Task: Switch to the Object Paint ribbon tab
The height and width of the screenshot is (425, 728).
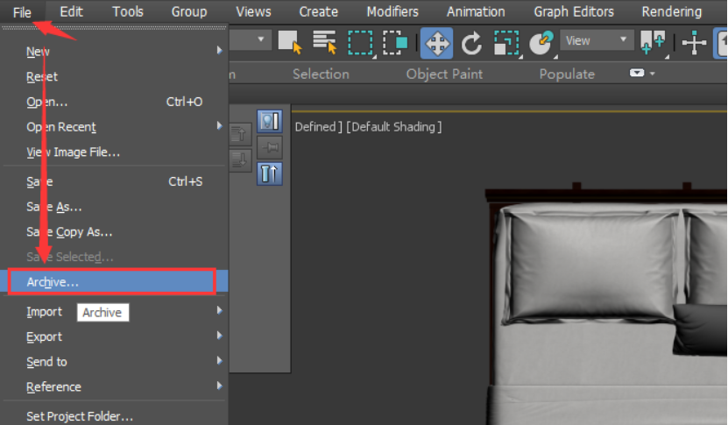Action: (x=444, y=74)
